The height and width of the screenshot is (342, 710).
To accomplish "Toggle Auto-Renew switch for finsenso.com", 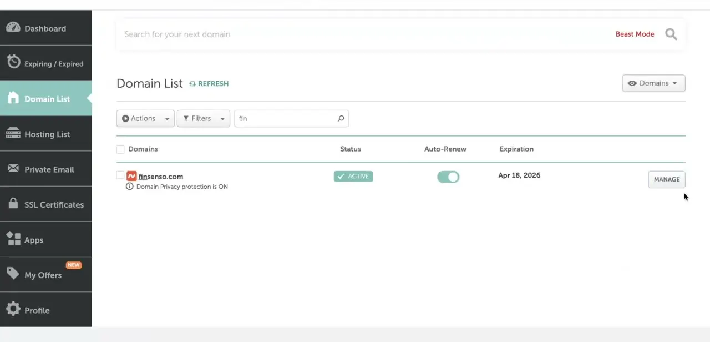I will 448,177.
